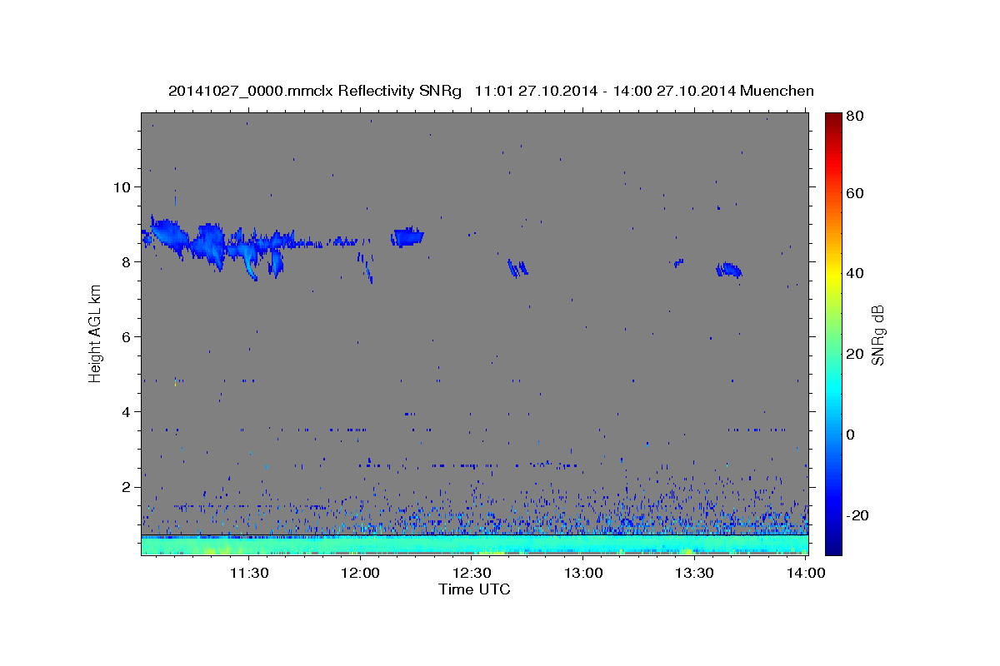This screenshot has width=1000, height=666.
Task: Click the 14:00 time tick label
Action: (806, 573)
